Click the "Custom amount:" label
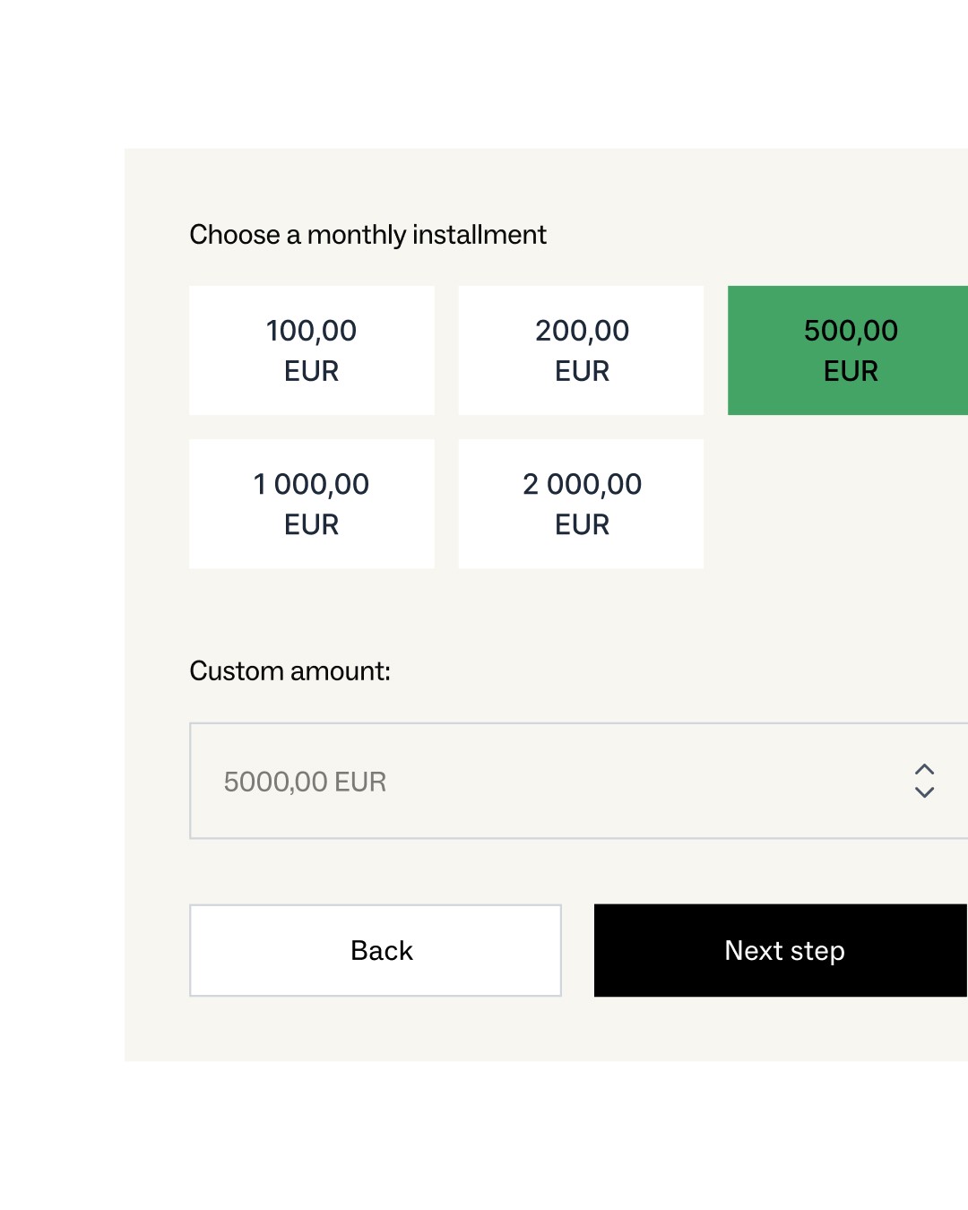968x1210 pixels. pos(290,670)
